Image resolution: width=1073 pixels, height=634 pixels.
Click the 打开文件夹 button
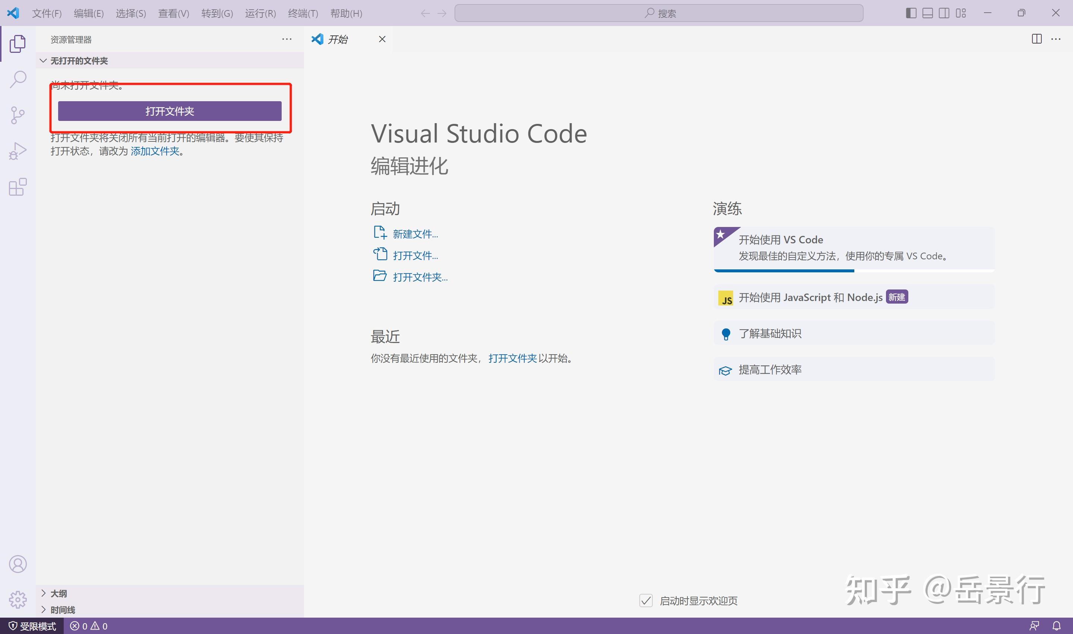pos(170,111)
